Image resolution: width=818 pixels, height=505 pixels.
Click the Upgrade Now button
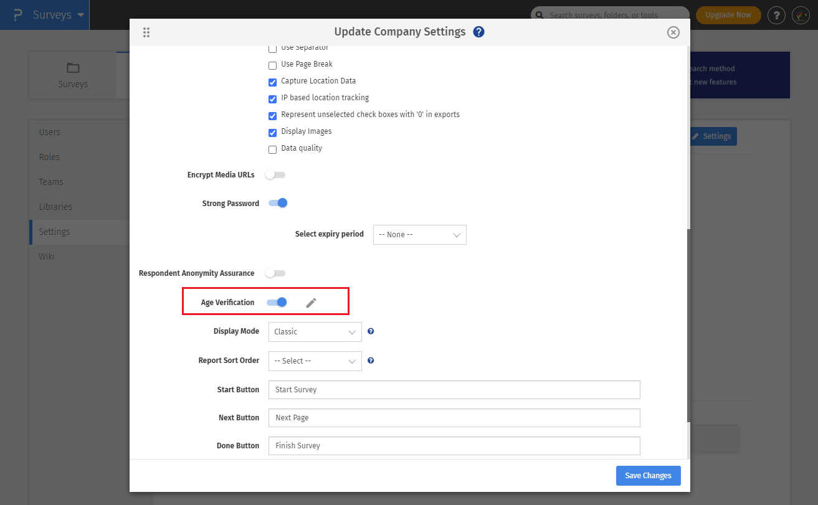tap(728, 15)
